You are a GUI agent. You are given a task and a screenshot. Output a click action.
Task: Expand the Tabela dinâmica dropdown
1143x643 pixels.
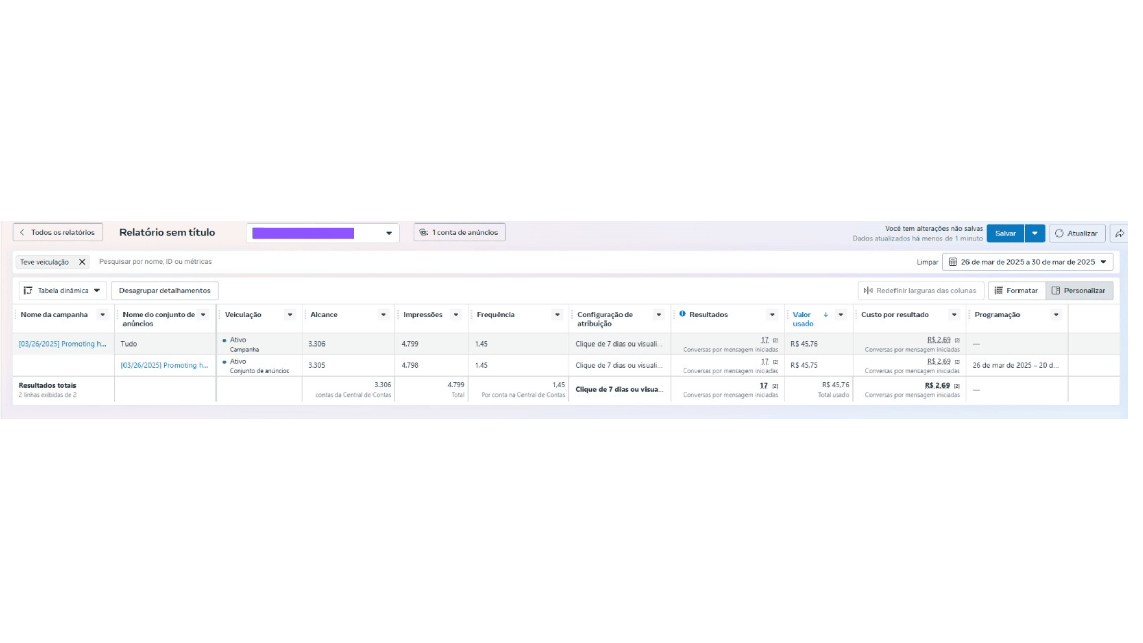pyautogui.click(x=62, y=290)
